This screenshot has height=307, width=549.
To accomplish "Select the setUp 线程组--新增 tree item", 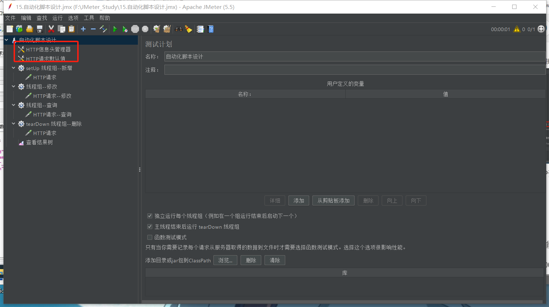I will [45, 68].
